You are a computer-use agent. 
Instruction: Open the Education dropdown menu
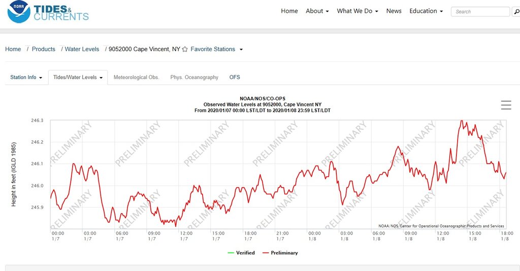coord(426,11)
